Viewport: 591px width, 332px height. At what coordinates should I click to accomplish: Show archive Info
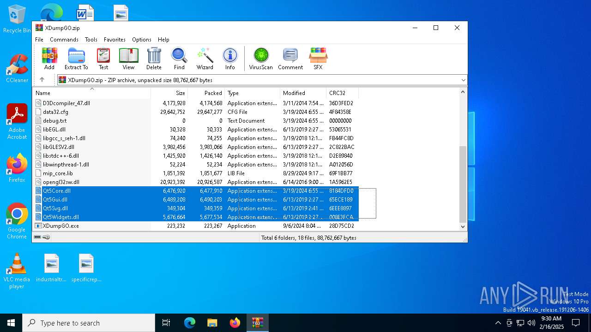tap(230, 59)
